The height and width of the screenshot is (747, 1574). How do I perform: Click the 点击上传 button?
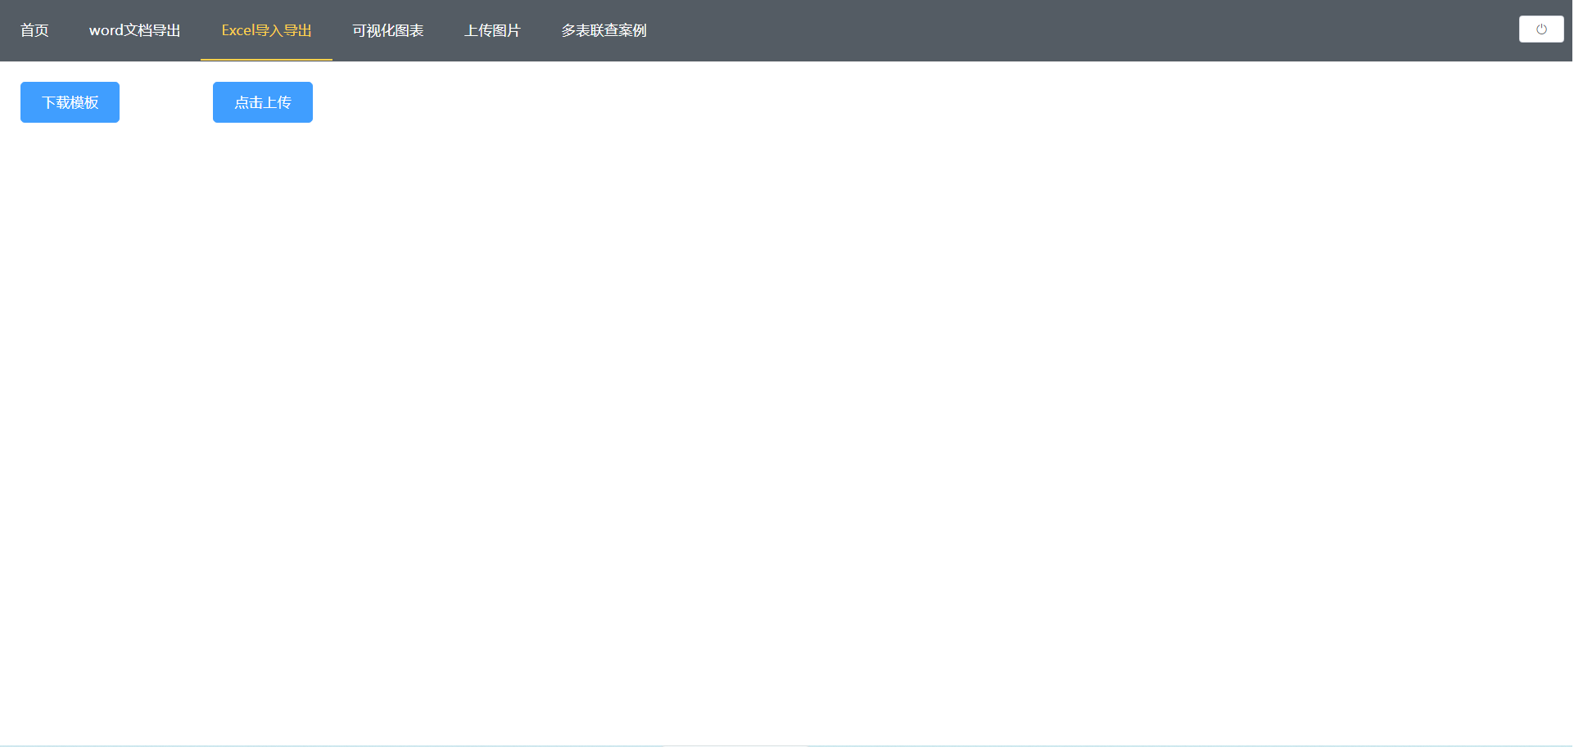tap(262, 102)
